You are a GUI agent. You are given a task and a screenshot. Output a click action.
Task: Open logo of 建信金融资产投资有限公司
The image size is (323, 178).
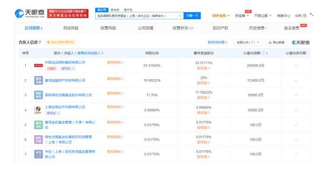pyautogui.click(x=38, y=80)
